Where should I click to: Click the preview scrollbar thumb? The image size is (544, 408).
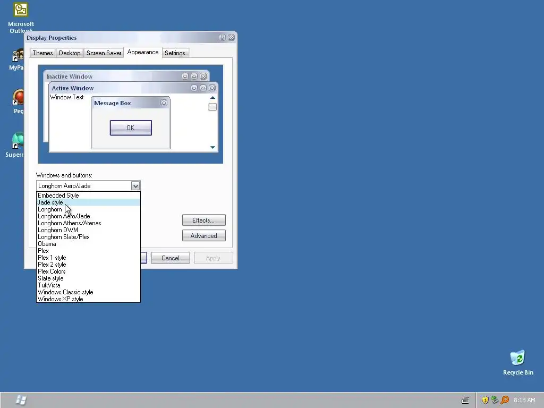[212, 107]
